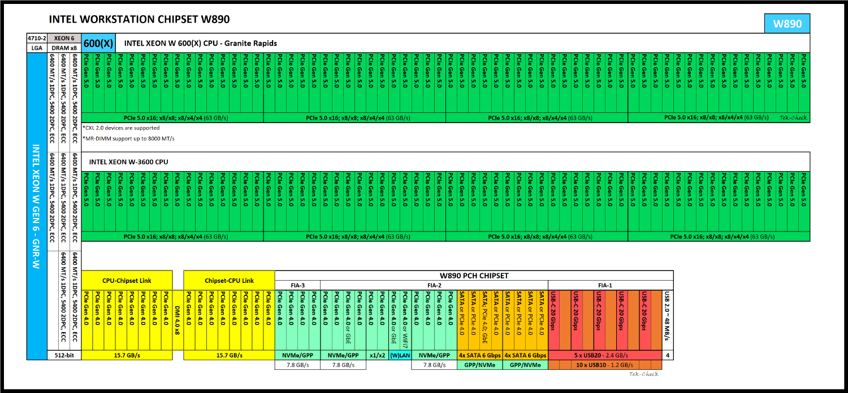Expand the W890 PCH CHIPSET header
This screenshot has width=848, height=393.
pos(474,276)
